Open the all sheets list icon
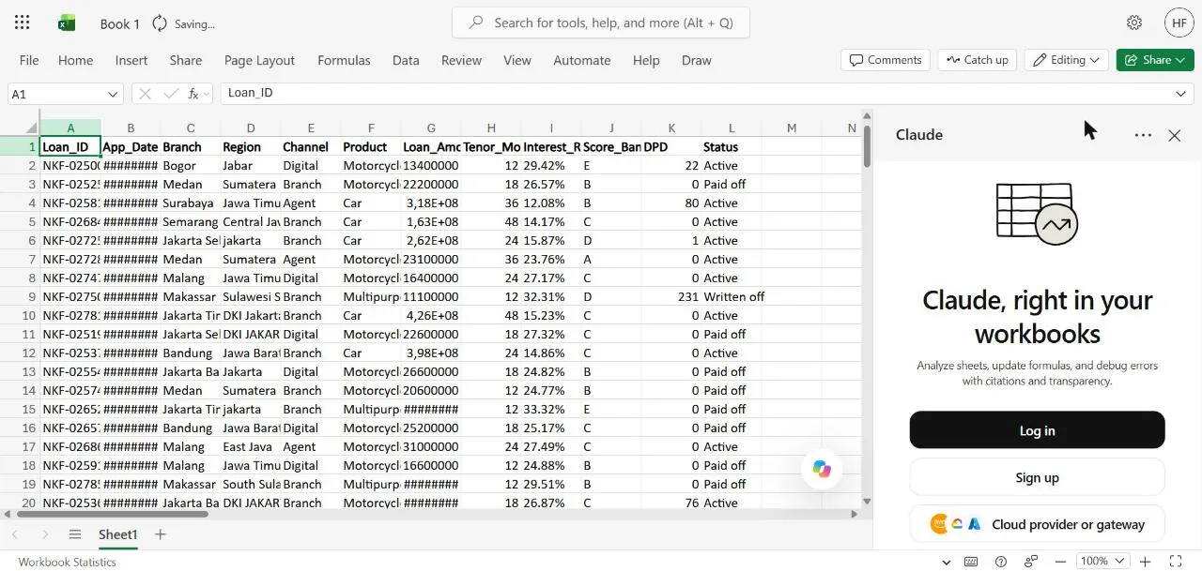Screen dimensions: 1202x571 tap(75, 534)
